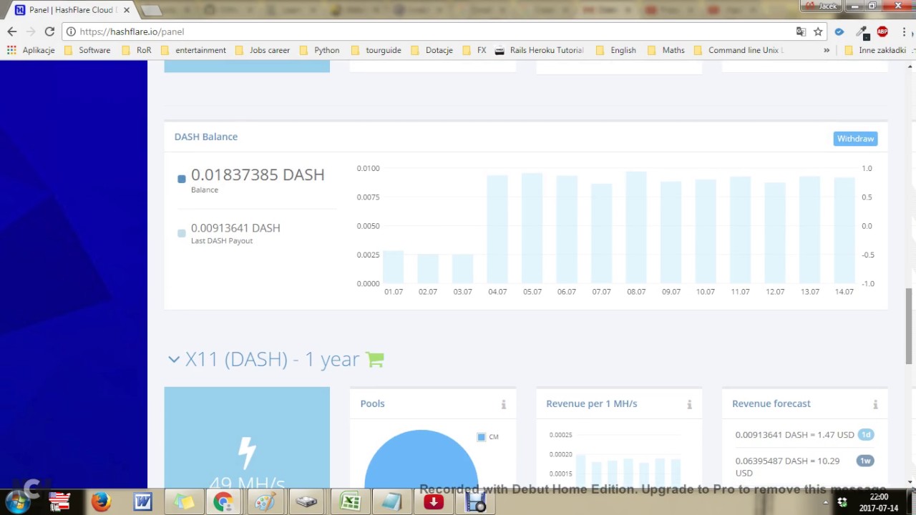
Task: Click the DASH Balance panel heading
Action: (x=206, y=137)
